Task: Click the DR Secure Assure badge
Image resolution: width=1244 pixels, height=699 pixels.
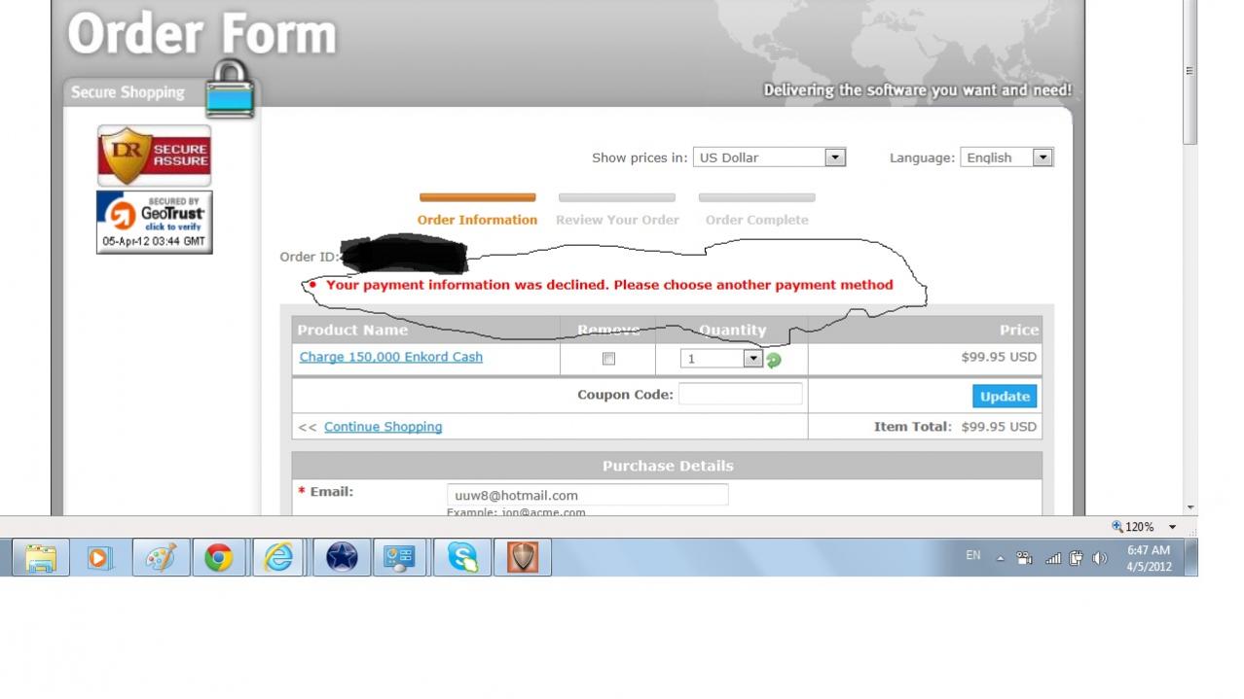Action: (154, 156)
